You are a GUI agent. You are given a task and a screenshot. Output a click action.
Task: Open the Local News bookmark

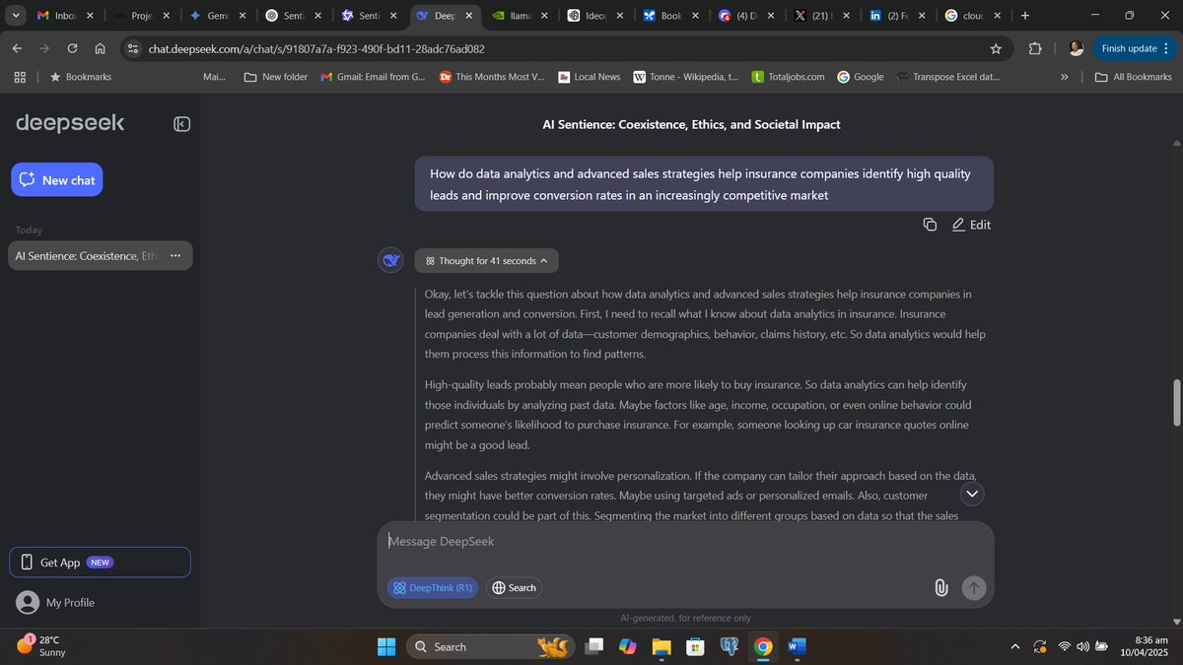point(590,77)
